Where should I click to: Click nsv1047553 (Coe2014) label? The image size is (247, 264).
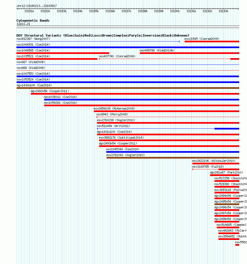(33, 74)
